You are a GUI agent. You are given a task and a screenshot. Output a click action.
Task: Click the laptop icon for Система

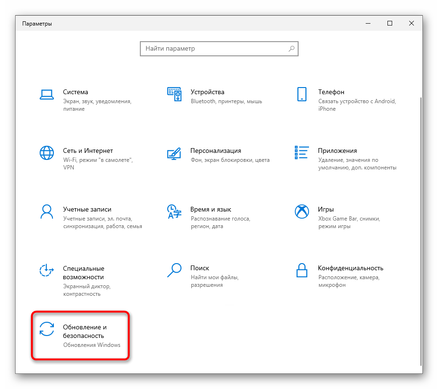[47, 94]
